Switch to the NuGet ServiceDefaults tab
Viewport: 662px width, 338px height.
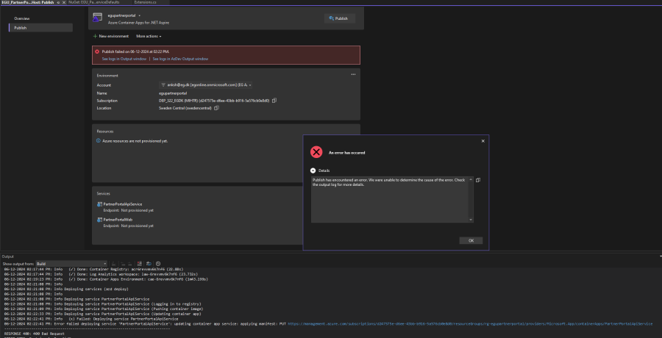click(94, 2)
